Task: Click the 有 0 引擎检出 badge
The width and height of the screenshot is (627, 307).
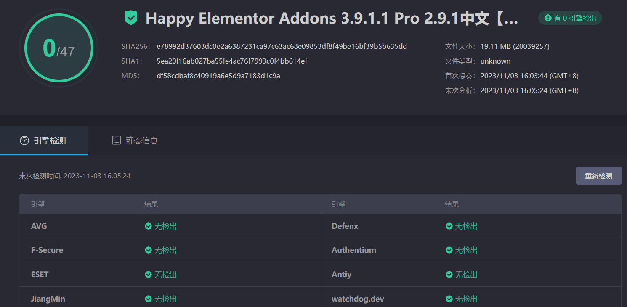Action: pos(570,18)
